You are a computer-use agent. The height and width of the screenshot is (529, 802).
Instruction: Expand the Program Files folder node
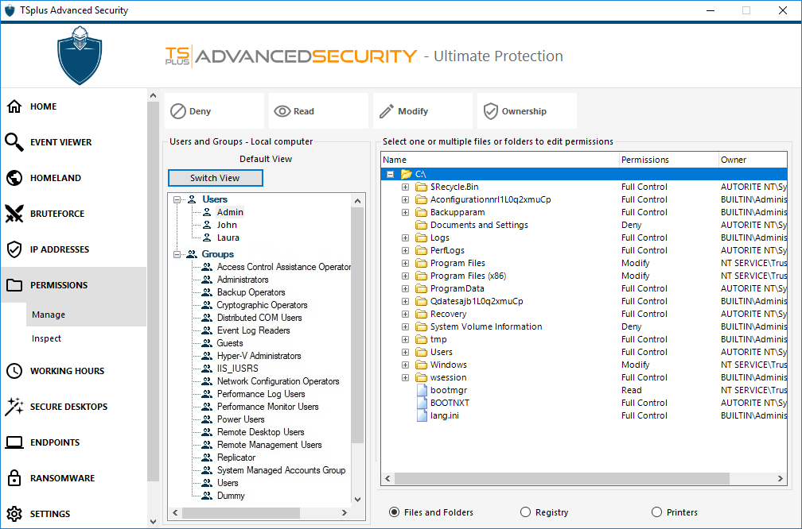[405, 263]
